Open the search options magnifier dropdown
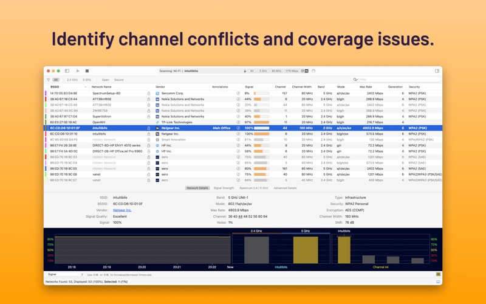This screenshot has width=486, height=304. pos(355,80)
